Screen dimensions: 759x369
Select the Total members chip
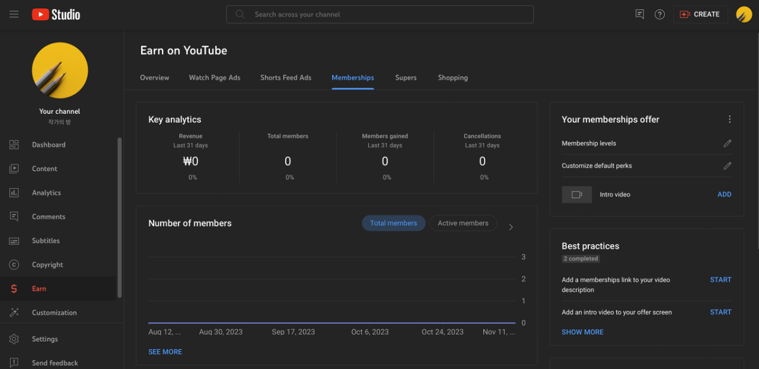click(393, 223)
